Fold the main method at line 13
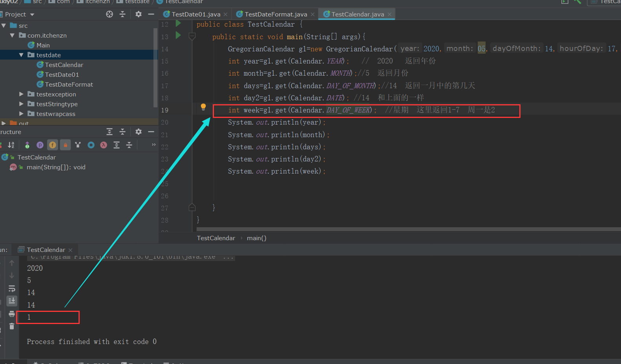This screenshot has height=364, width=621. click(192, 36)
